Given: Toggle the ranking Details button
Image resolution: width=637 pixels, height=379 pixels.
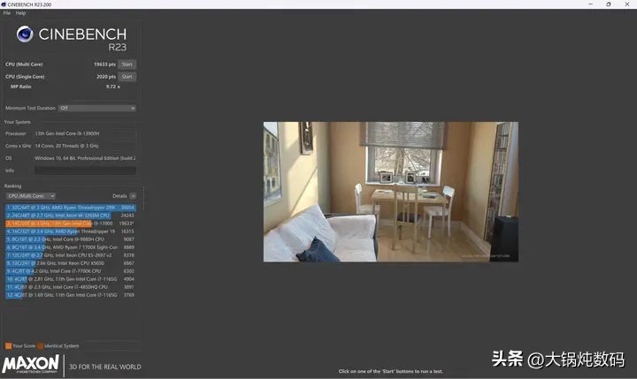Looking at the screenshot, I should point(133,196).
